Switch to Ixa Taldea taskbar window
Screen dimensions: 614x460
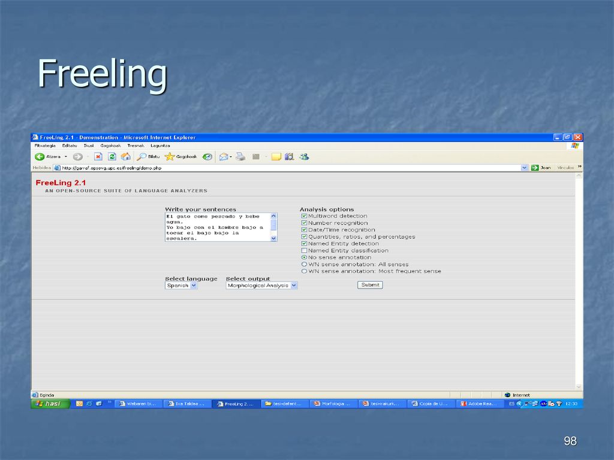(x=187, y=404)
